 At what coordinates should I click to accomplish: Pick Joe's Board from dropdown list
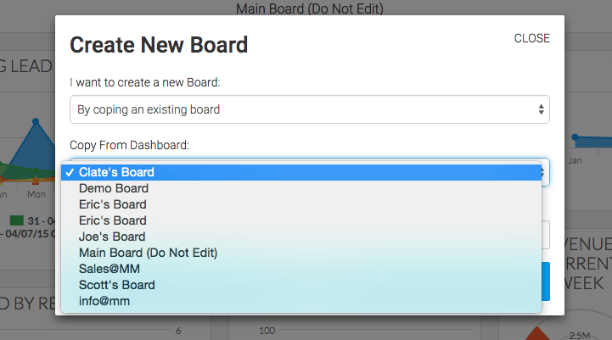(301, 237)
